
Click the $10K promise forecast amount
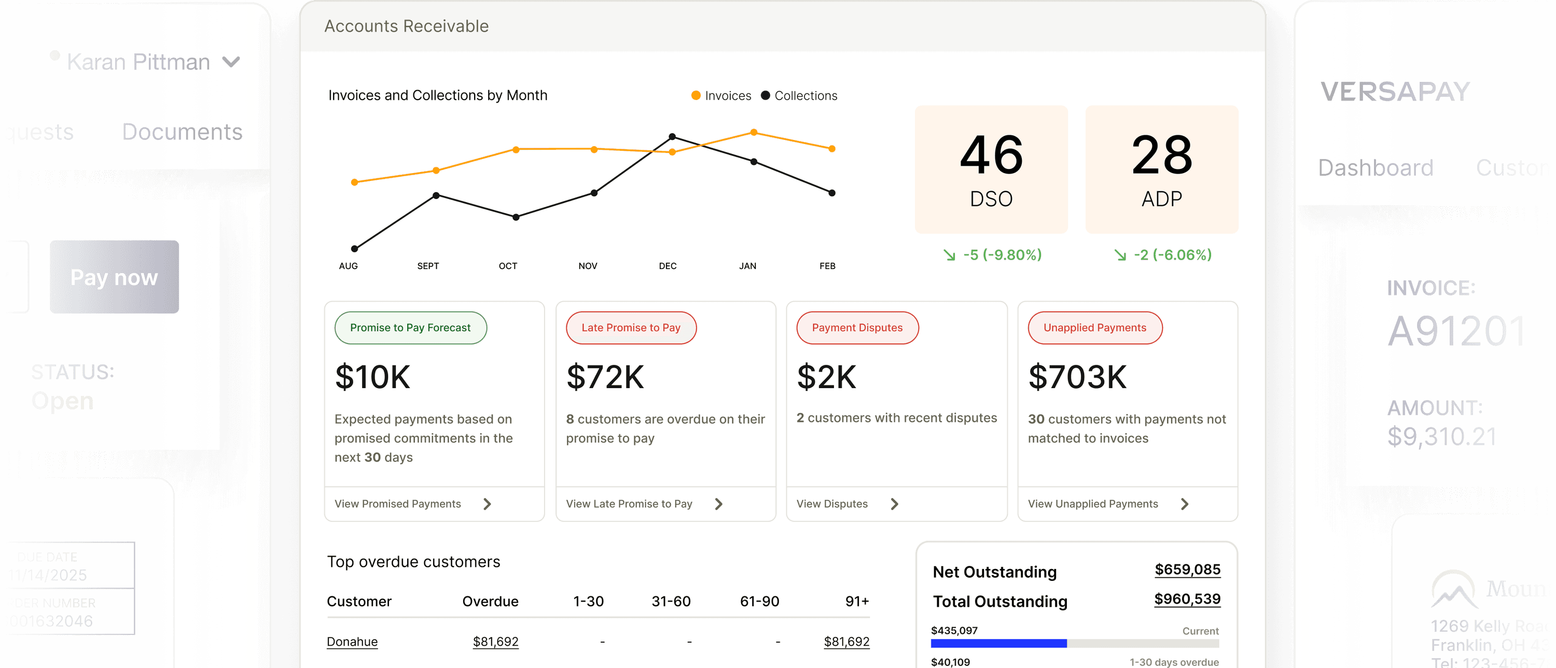click(373, 377)
